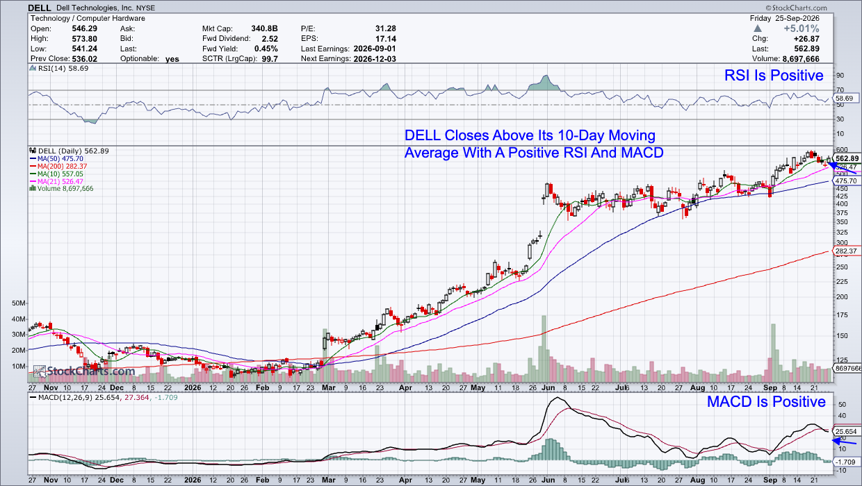This screenshot has height=486, width=862.
Task: Click the black line marker before MACD(12,26,9)
Action: pos(32,398)
